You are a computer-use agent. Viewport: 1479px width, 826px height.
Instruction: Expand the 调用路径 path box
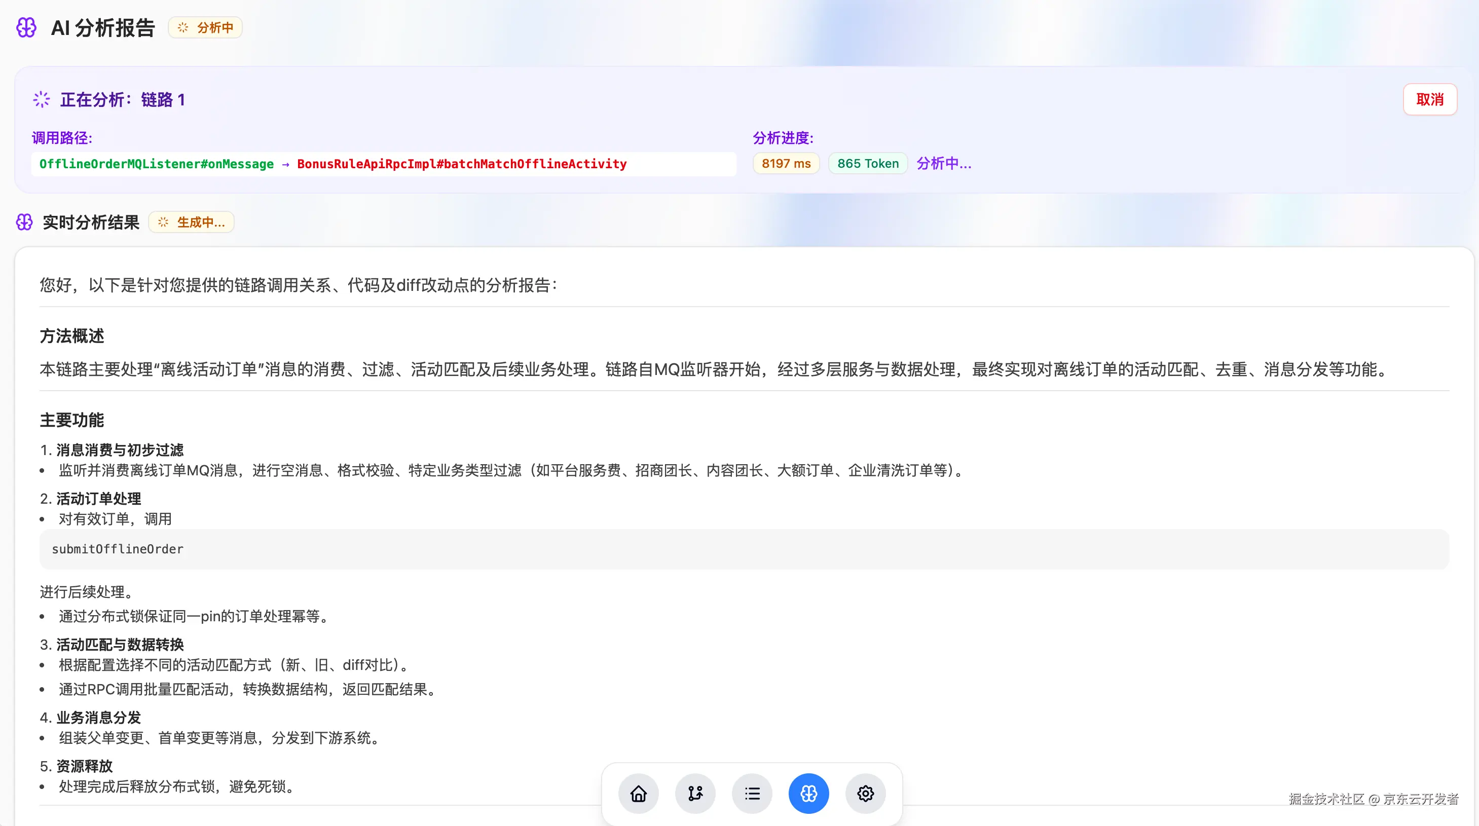pyautogui.click(x=384, y=164)
